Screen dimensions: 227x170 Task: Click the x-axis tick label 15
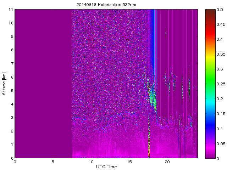tap(129, 162)
